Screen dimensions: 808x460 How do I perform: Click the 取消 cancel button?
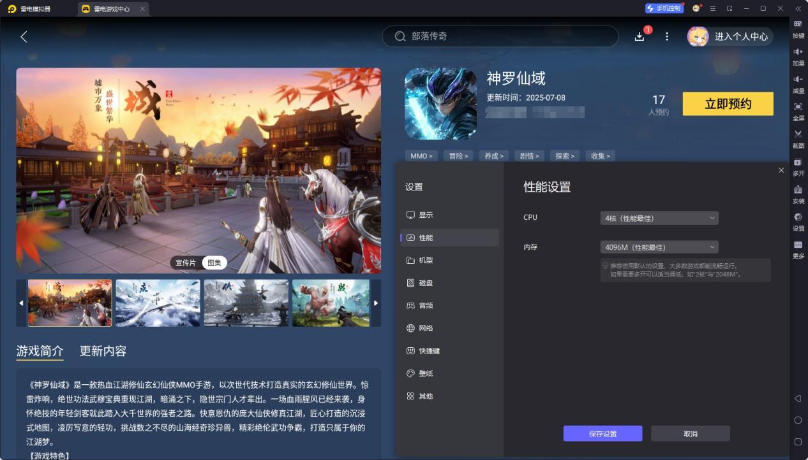(x=691, y=434)
